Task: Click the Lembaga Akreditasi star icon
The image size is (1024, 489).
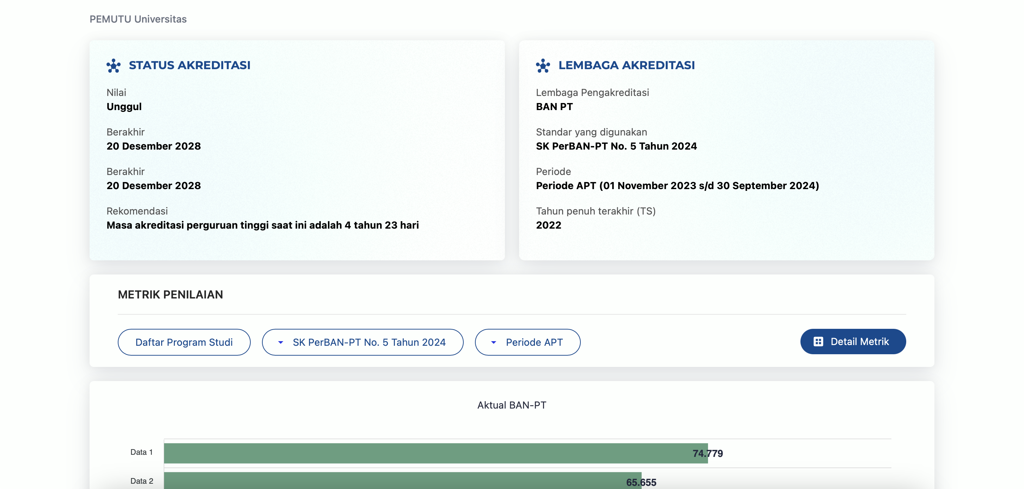Action: [x=543, y=66]
